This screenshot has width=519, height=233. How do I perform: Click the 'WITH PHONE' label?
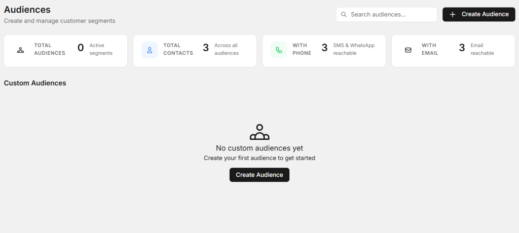click(x=302, y=49)
